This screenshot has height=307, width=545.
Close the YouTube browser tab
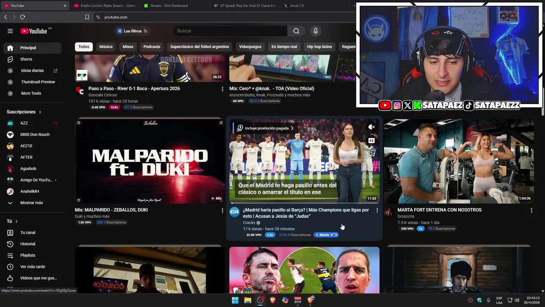click(x=65, y=6)
